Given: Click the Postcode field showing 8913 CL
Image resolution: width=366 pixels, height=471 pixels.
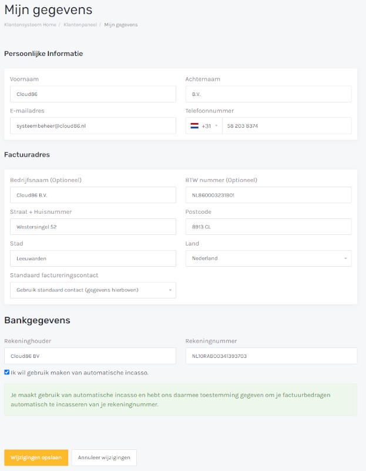Looking at the screenshot, I should click(268, 227).
